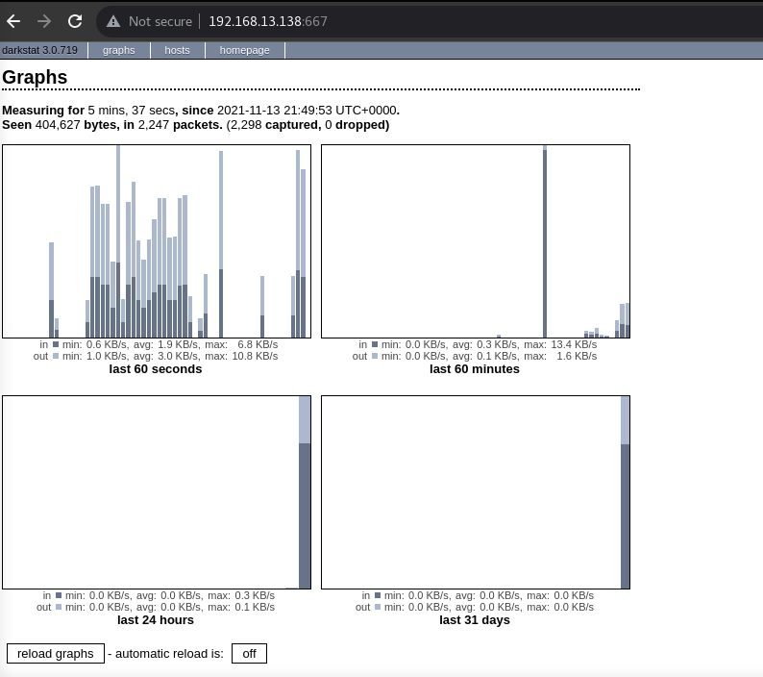Click the last 60 seconds graph

pos(157,241)
